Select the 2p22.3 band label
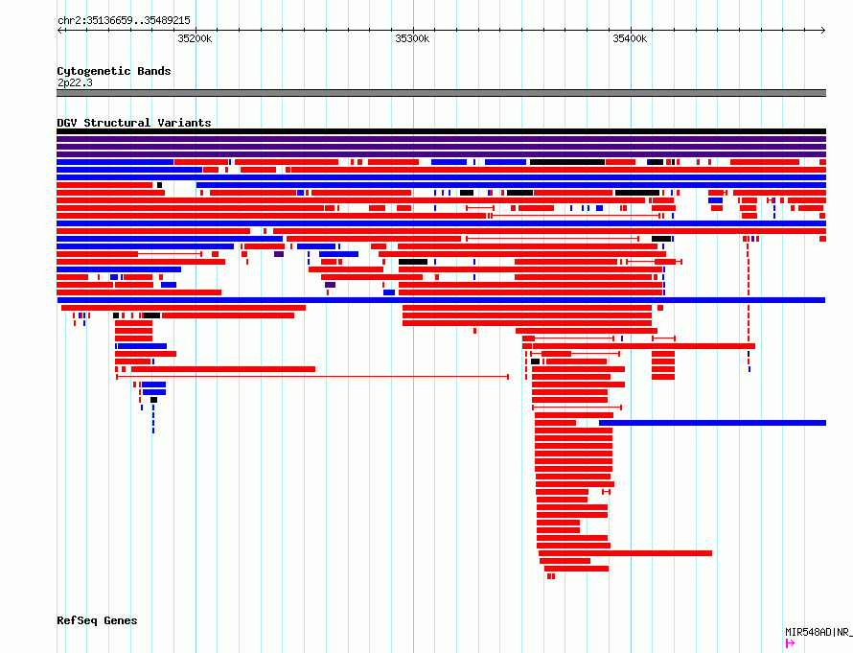 point(75,82)
